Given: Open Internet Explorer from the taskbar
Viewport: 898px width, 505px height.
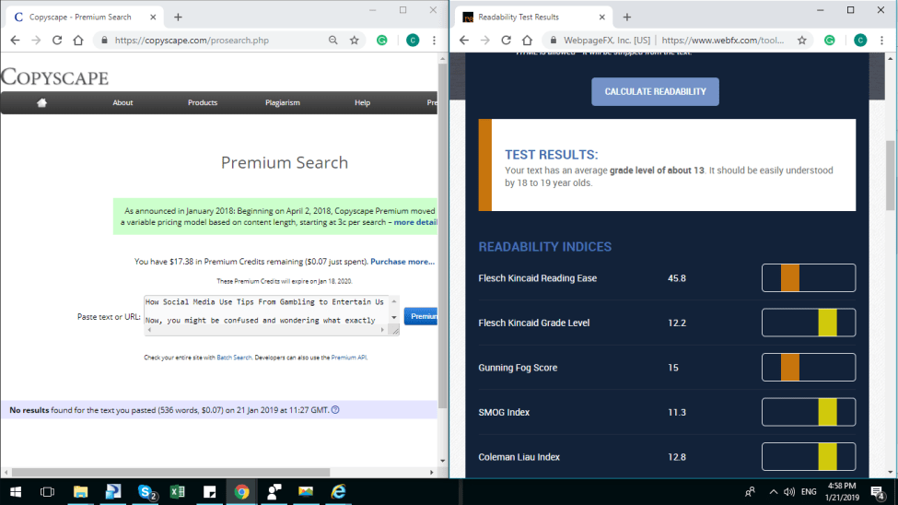Looking at the screenshot, I should 338,492.
